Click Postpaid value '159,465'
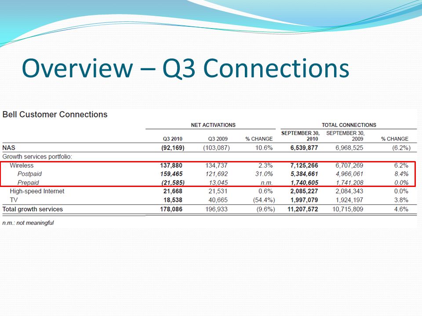The height and width of the screenshot is (316, 422). 171,174
